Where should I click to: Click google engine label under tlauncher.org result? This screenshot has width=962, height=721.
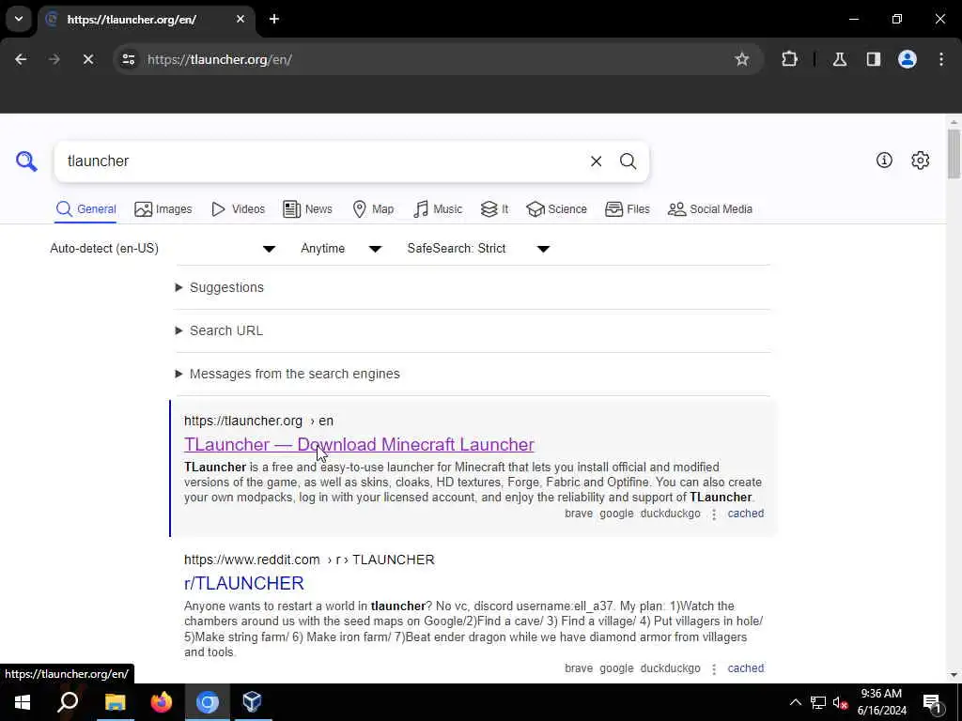point(616,514)
